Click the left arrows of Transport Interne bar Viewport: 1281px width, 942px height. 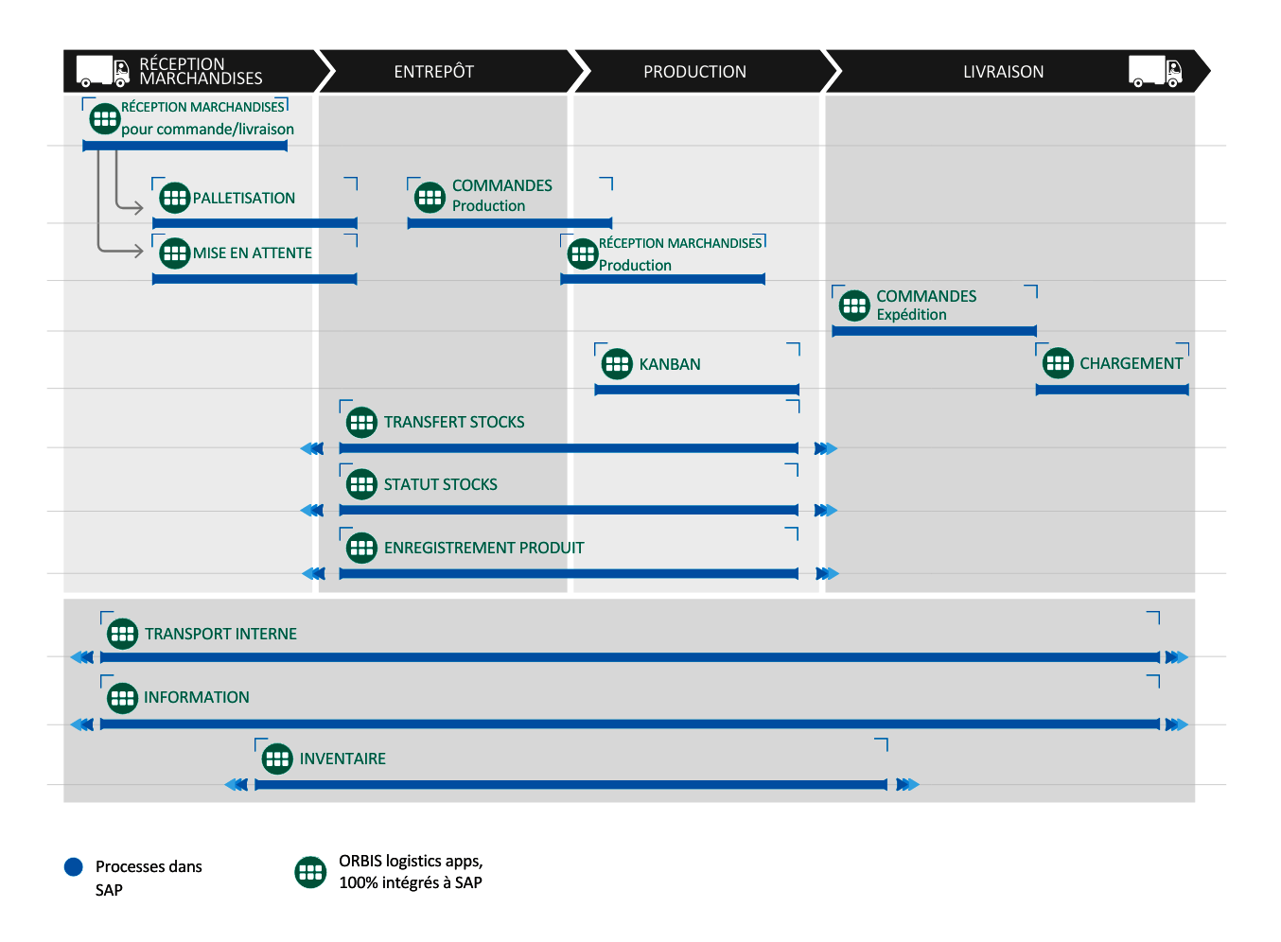pyautogui.click(x=82, y=657)
